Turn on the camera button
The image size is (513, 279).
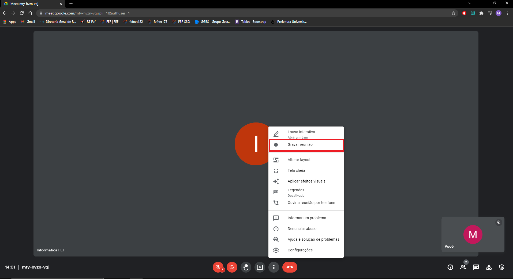tap(232, 267)
